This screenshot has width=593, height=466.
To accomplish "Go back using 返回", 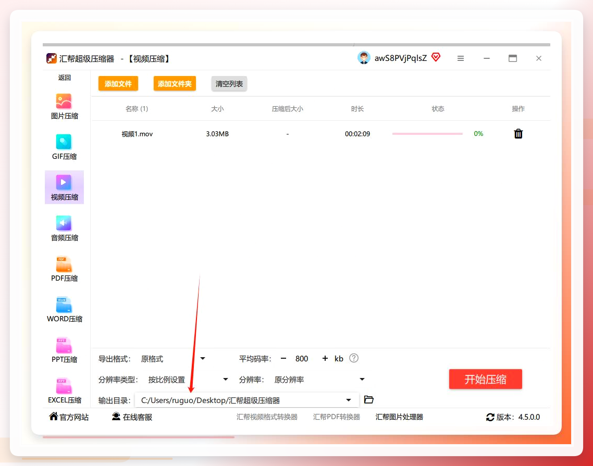I will click(x=64, y=78).
